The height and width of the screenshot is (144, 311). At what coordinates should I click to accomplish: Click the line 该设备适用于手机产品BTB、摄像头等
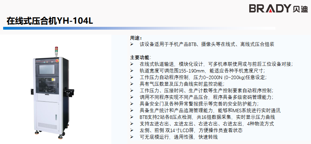point(207,44)
